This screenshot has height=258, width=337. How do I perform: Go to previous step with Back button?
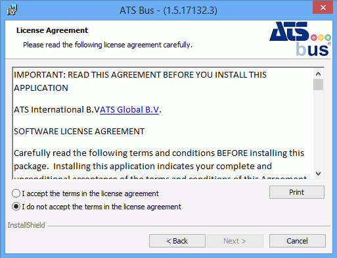tap(177, 241)
